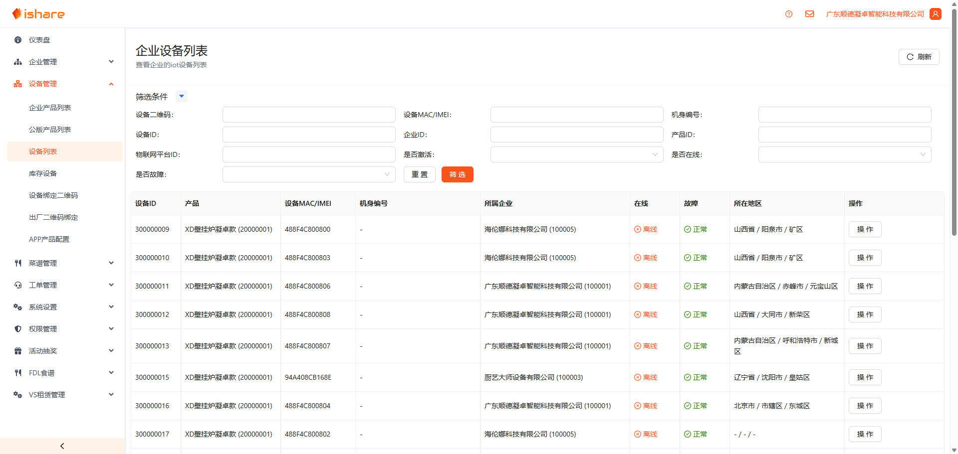
Task: Open 企业产品列表 in the sidebar
Action: [x=50, y=108]
